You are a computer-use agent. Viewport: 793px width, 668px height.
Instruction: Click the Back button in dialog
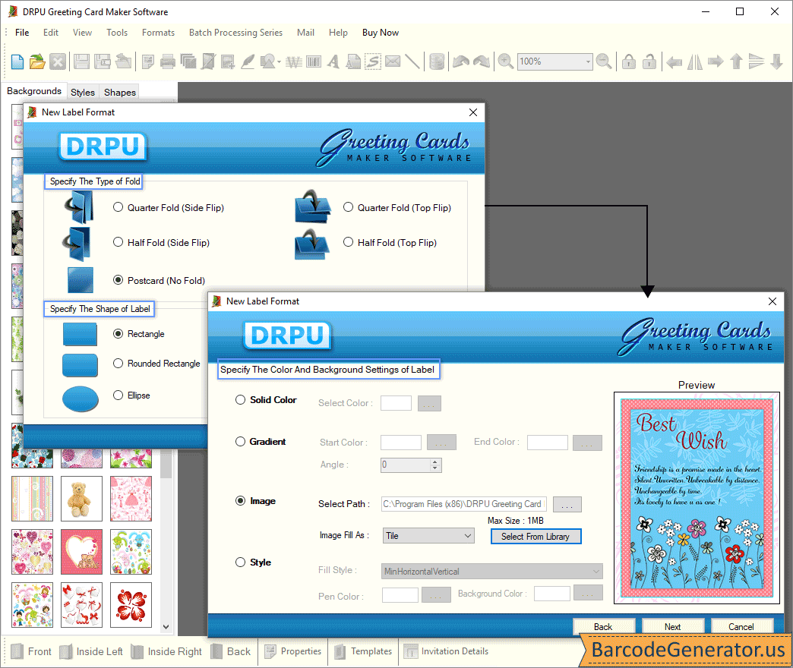click(x=603, y=626)
